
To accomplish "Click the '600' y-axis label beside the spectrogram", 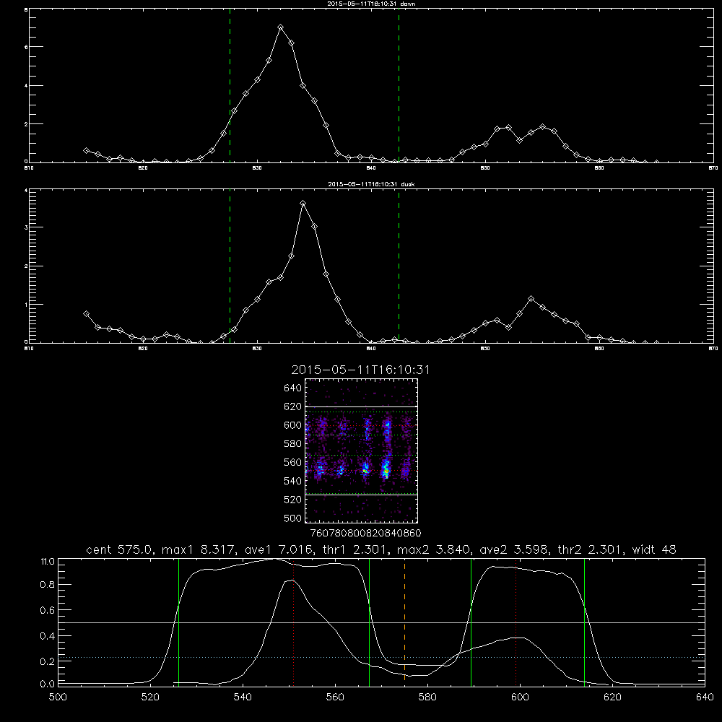I will [293, 425].
